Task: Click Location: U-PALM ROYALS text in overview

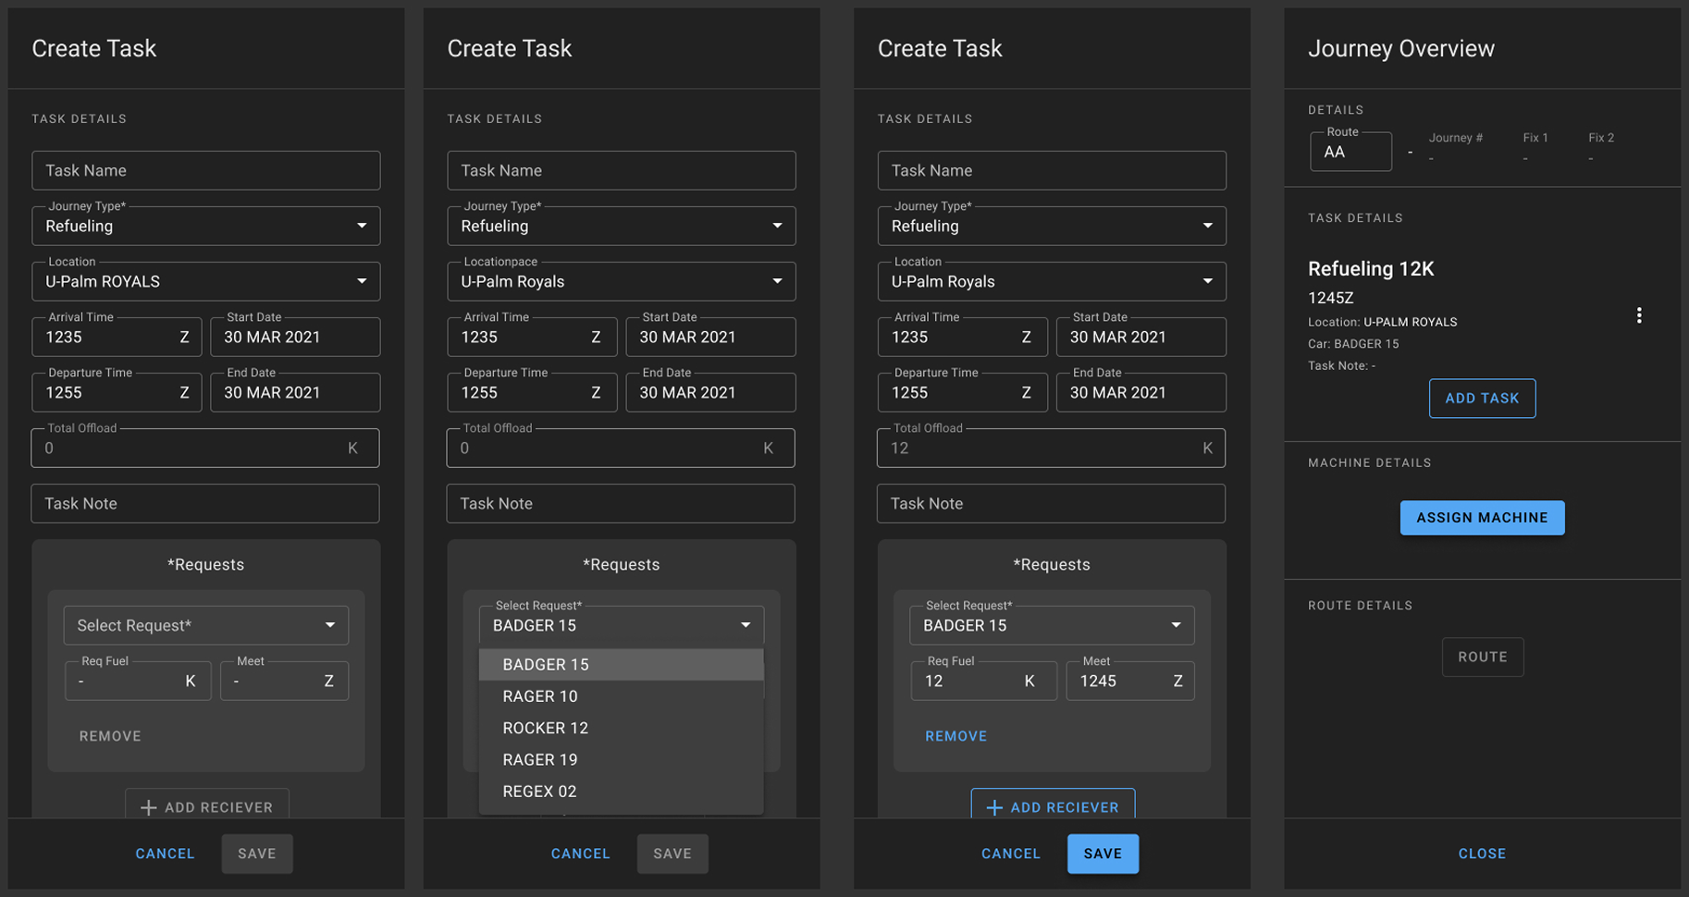Action: coord(1382,322)
